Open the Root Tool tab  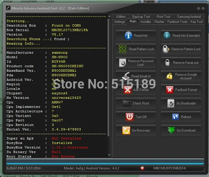[163, 17]
